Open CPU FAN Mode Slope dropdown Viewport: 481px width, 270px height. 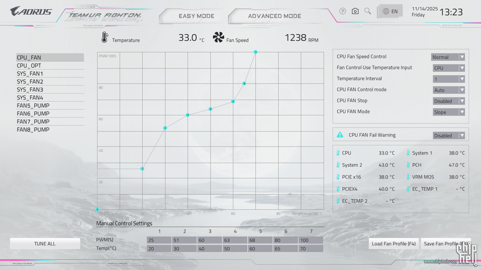point(449,112)
